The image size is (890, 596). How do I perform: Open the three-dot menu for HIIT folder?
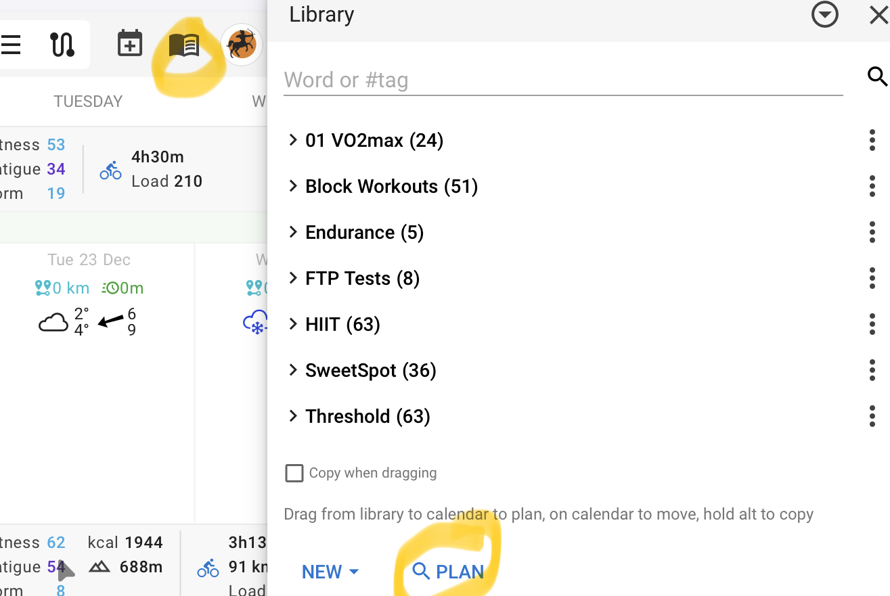tap(872, 325)
